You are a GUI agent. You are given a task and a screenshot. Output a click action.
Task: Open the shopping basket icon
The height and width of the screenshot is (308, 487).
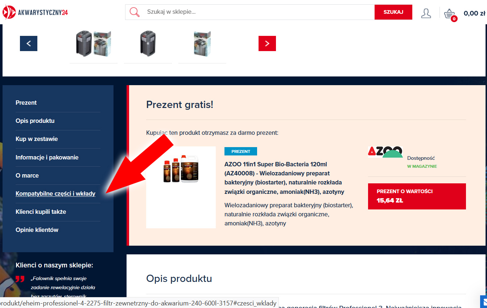point(450,14)
